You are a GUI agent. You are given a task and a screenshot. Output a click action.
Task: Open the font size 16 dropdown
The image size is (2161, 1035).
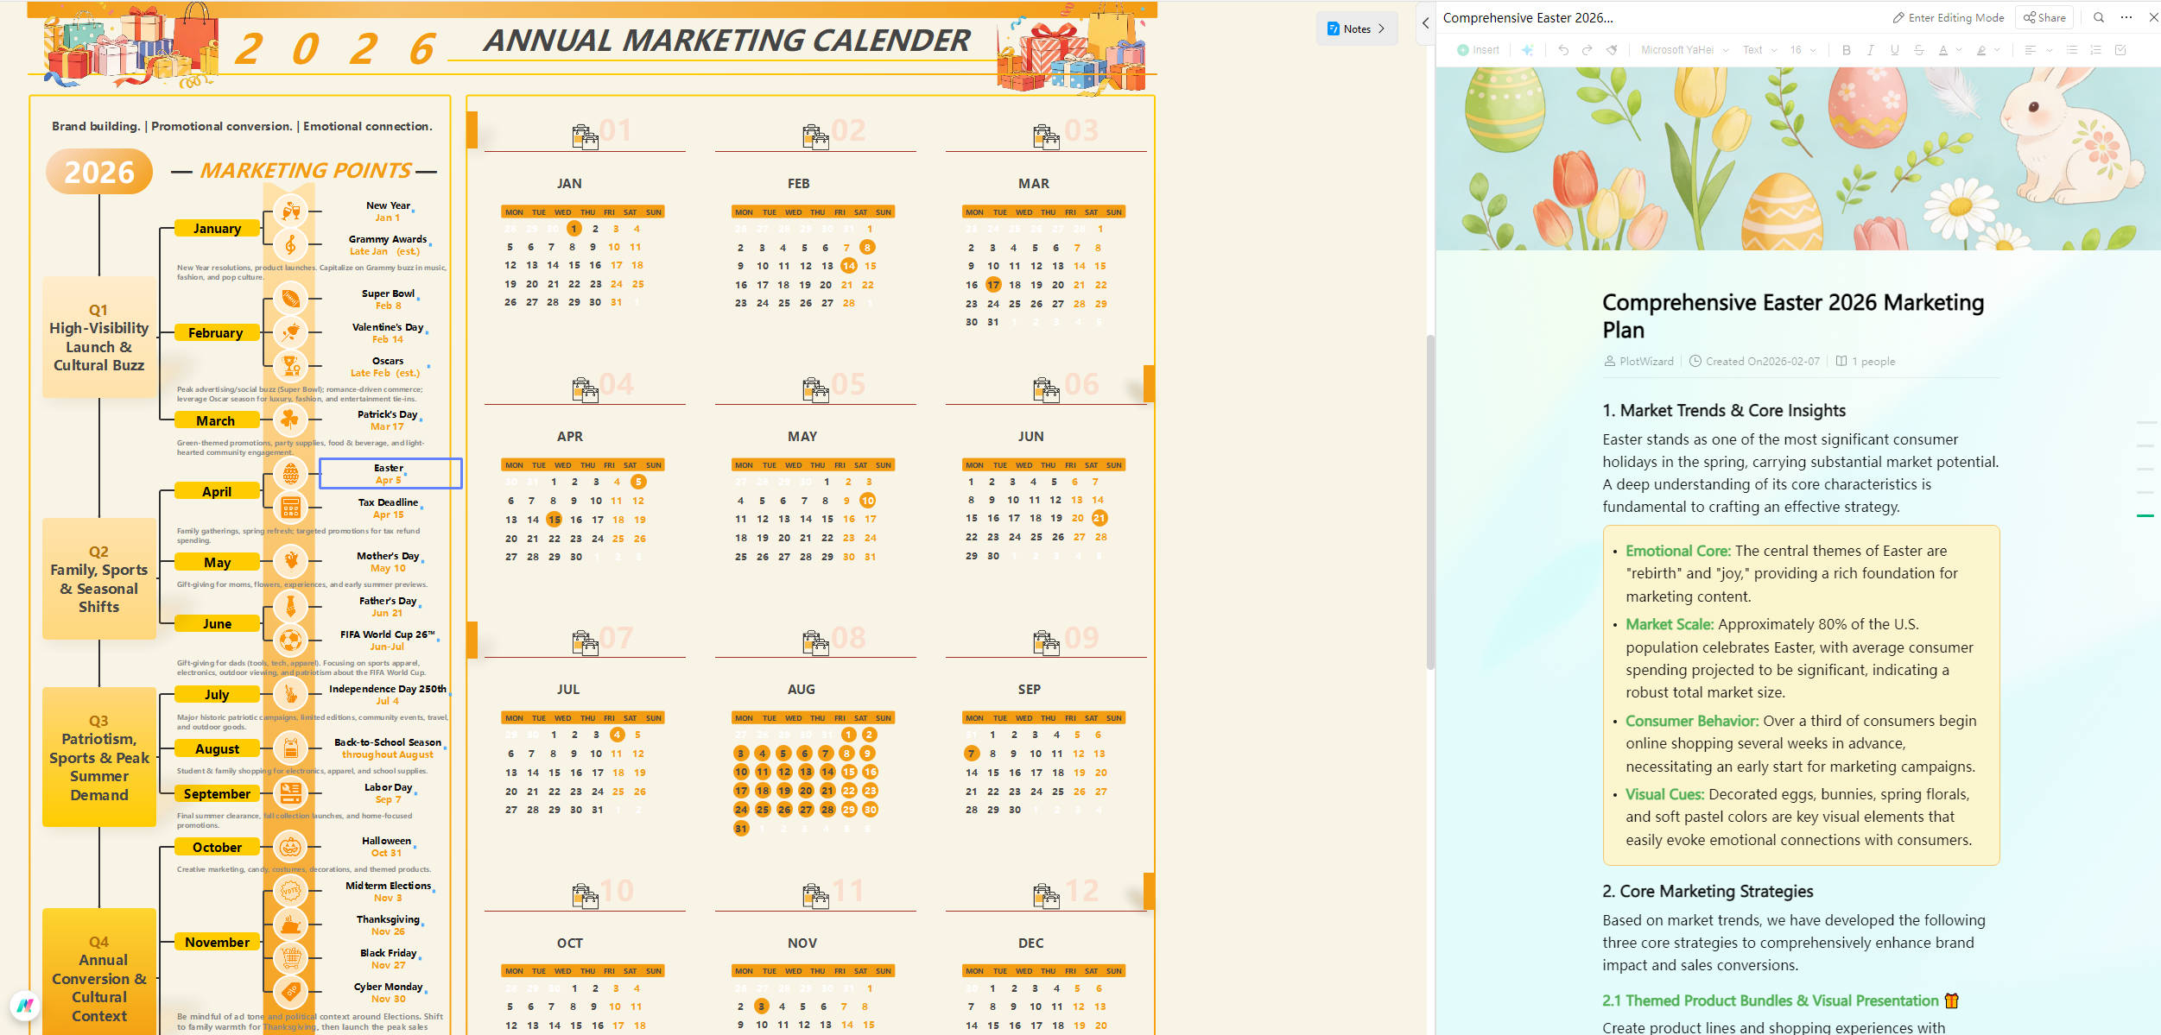pos(1801,50)
